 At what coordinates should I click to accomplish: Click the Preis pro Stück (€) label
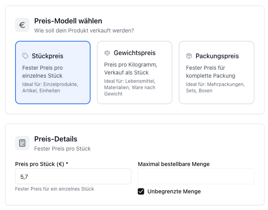point(42,164)
